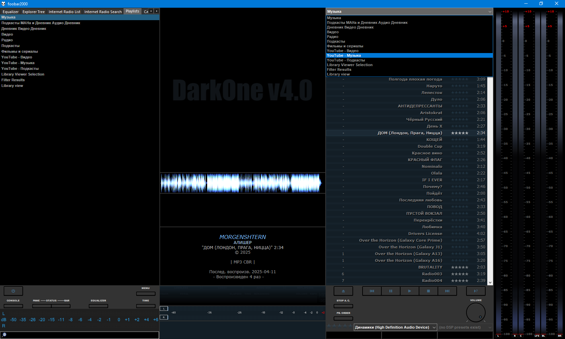
Task: Select the Aristokrat track in playlist
Action: [x=431, y=113]
